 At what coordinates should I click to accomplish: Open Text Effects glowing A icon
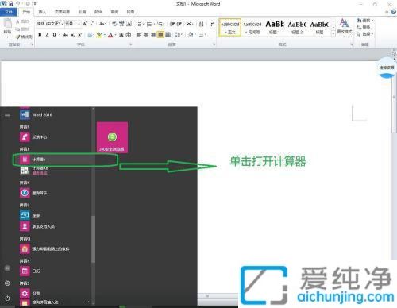[91, 35]
